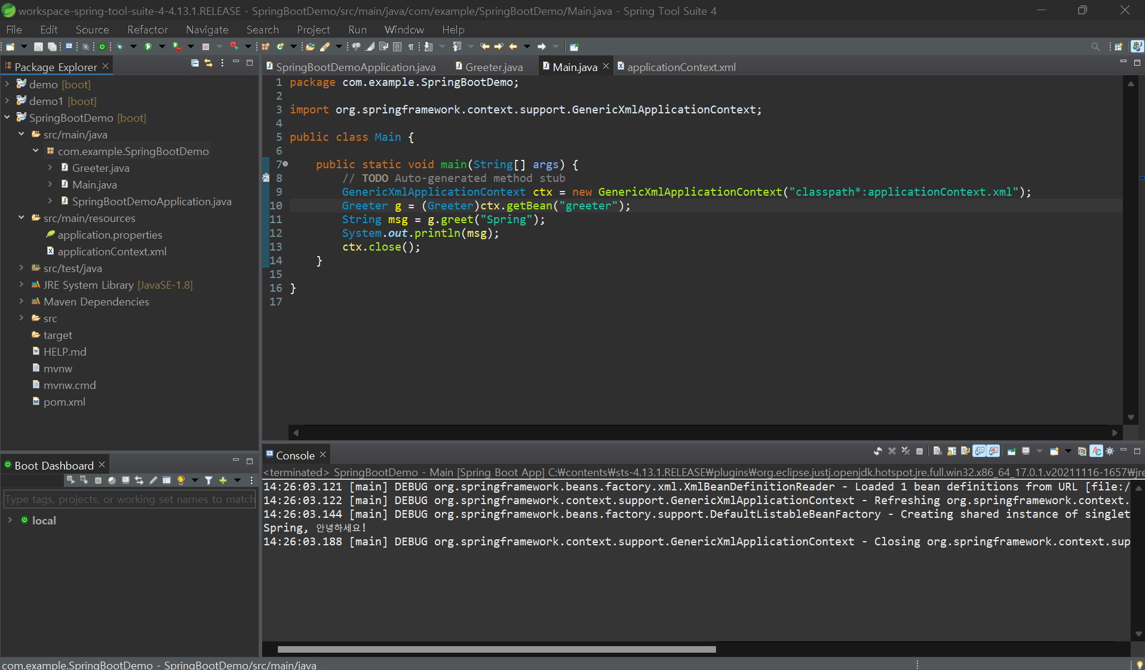This screenshot has width=1145, height=670.
Task: Expand the src/test/java folder
Action: 22,268
